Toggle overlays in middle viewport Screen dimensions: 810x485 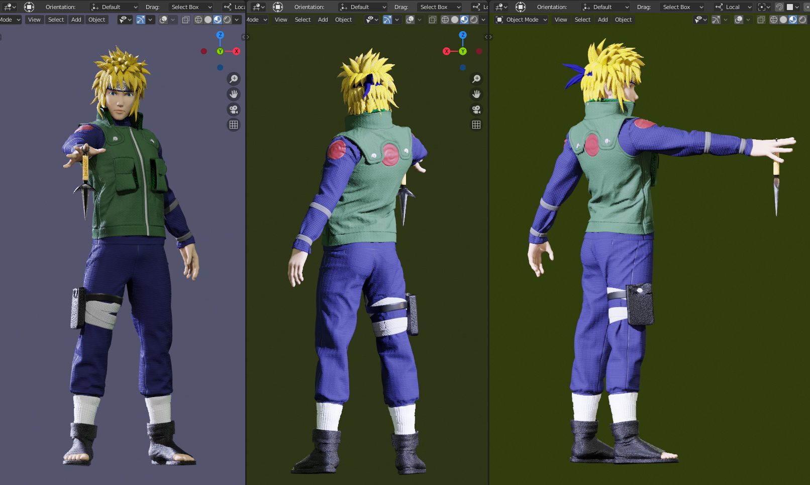tap(410, 20)
